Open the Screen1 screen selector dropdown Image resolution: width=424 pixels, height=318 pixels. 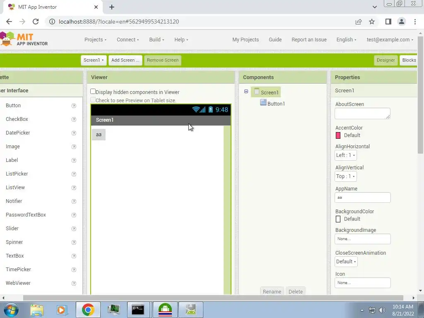94,60
